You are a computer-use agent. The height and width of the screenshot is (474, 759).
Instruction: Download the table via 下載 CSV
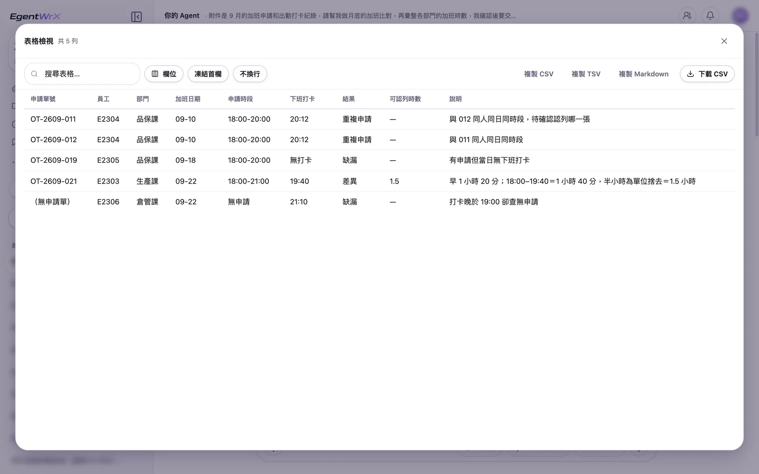pos(707,74)
